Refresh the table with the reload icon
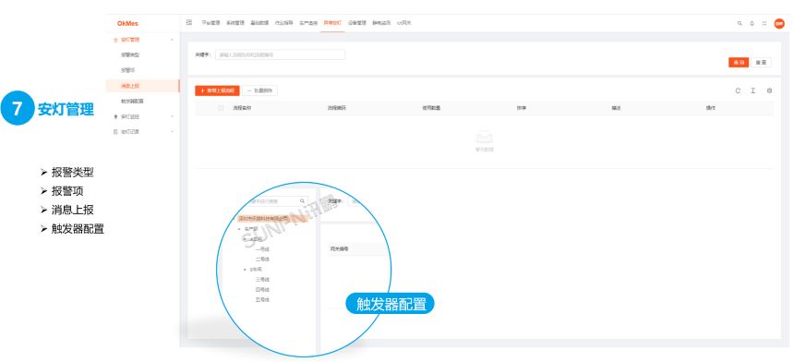Image resolution: width=794 pixels, height=362 pixels. pyautogui.click(x=738, y=90)
